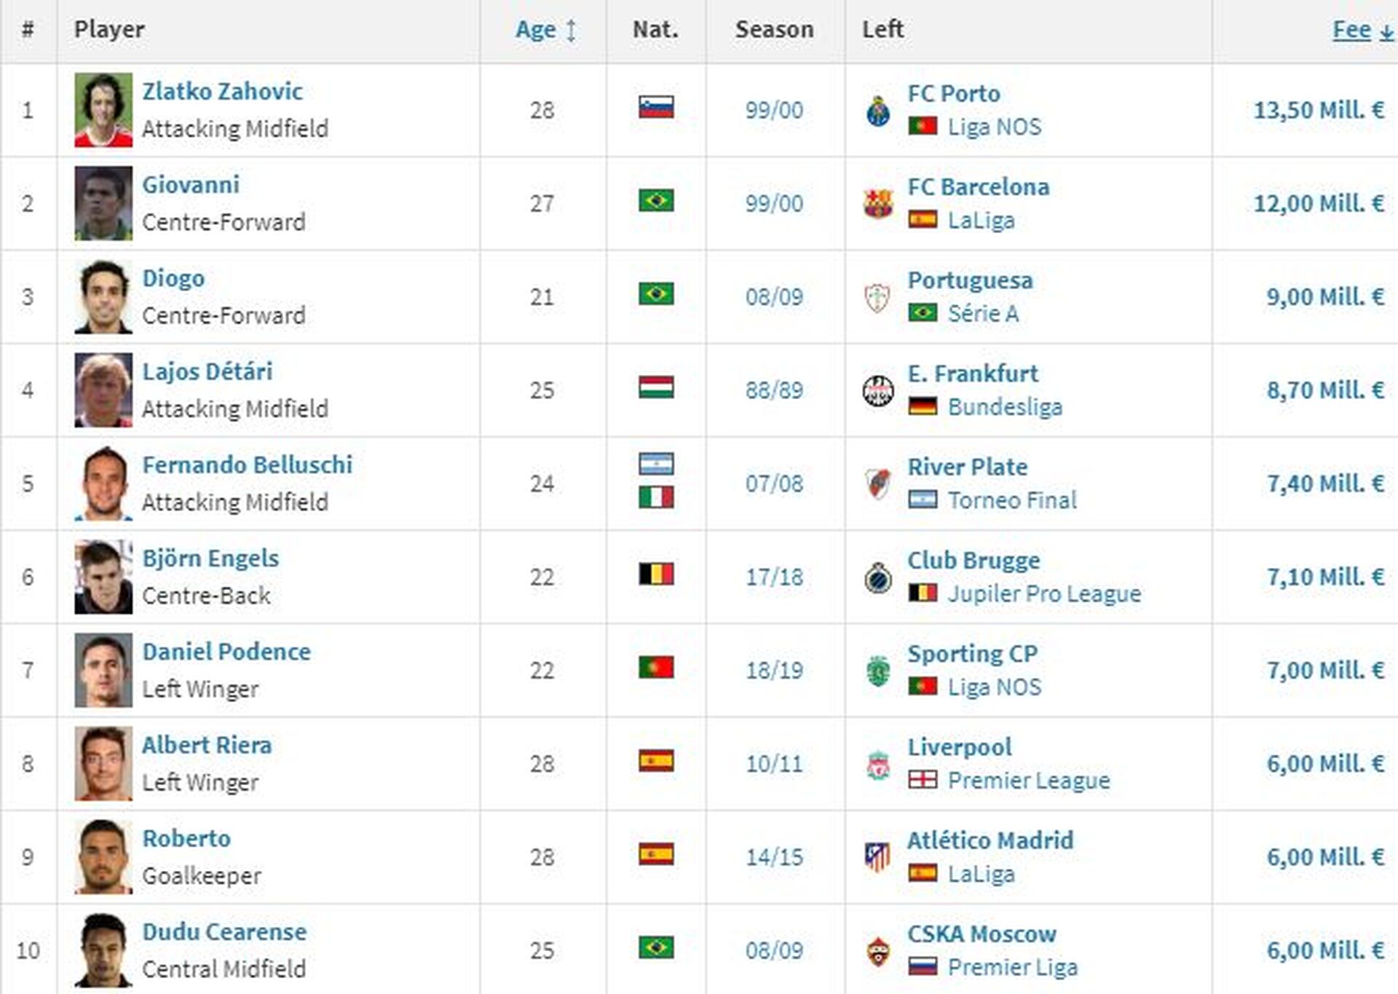Click the Liverpool club crest icon
The height and width of the screenshot is (994, 1398).
878,765
